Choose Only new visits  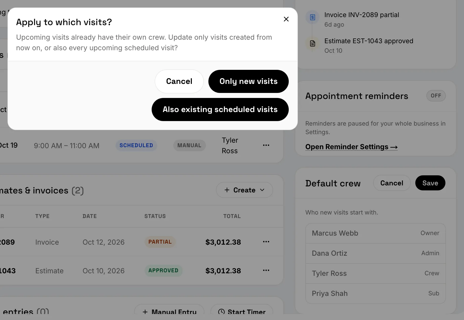248,81
